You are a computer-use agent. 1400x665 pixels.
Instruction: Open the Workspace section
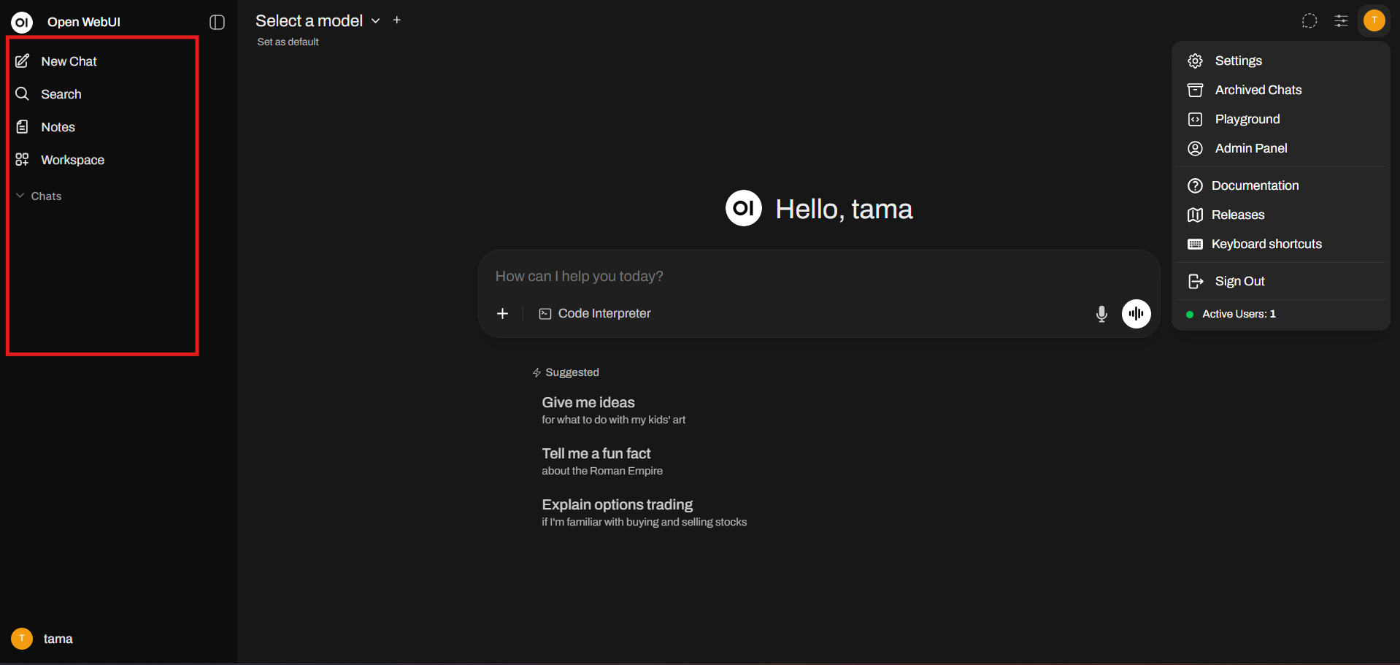click(x=71, y=160)
